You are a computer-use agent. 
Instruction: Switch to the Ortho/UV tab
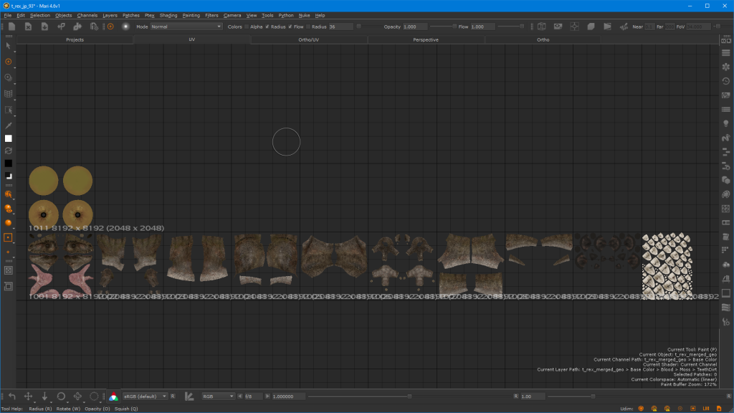coord(309,40)
